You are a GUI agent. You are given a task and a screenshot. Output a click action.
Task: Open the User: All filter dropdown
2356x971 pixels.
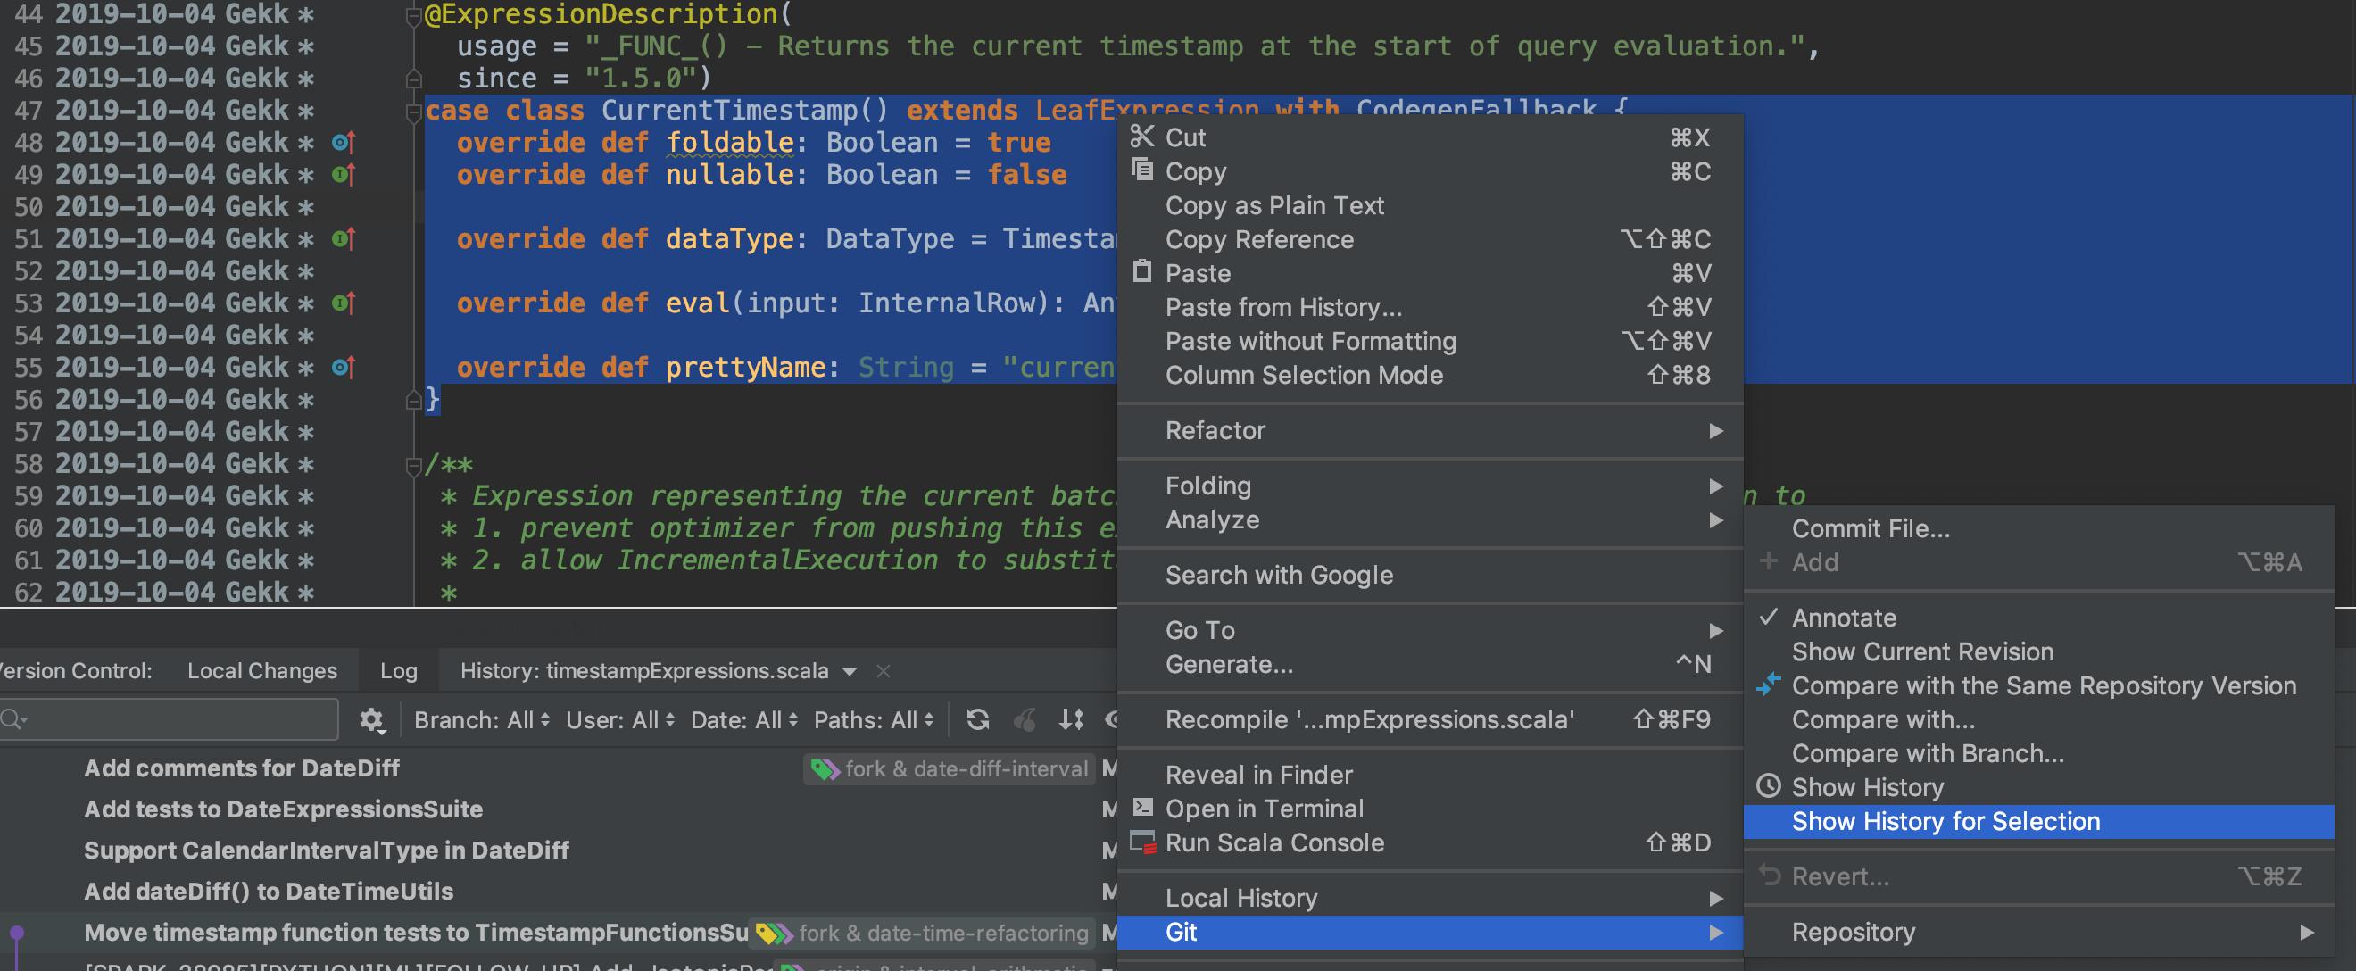point(619,719)
